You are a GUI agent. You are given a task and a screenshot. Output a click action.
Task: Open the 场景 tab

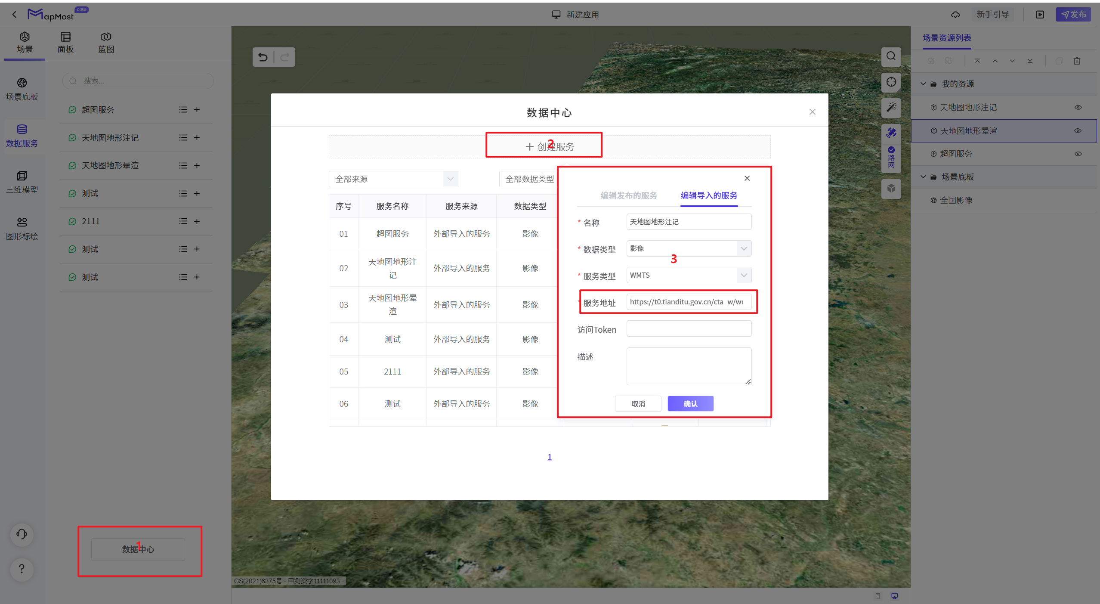pyautogui.click(x=25, y=43)
